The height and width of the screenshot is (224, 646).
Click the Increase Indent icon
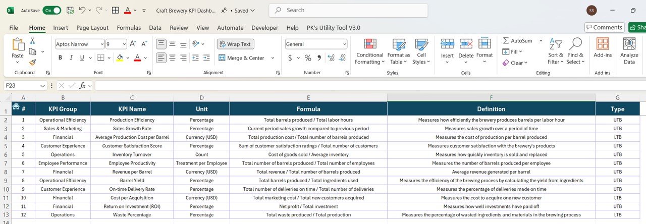click(207, 58)
